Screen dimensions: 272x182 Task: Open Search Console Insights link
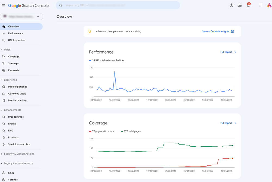click(x=218, y=32)
